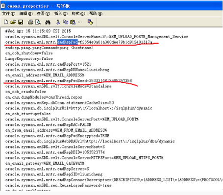Click the Print icon
This screenshot has height=195, width=223.
[x=30, y=22]
